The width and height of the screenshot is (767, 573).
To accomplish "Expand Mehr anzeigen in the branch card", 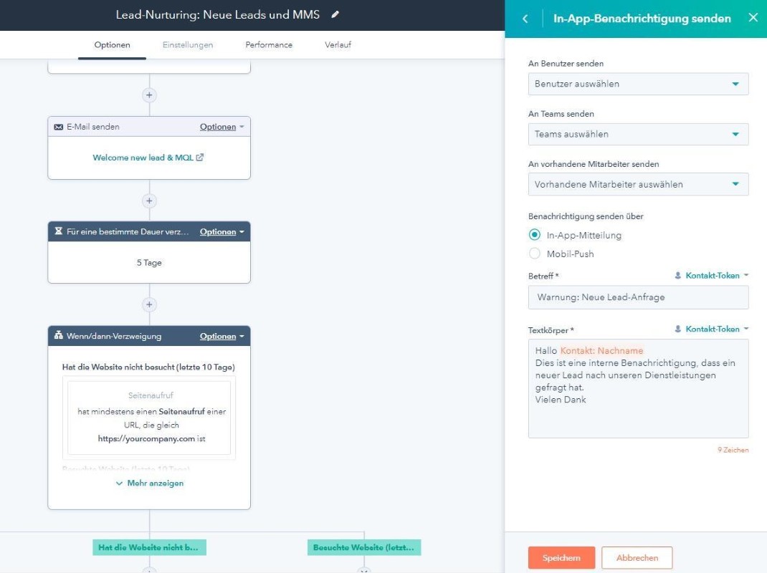I will (150, 483).
